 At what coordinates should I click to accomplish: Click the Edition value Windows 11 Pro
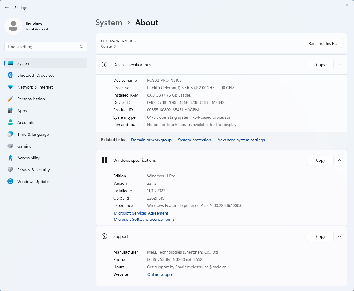pyautogui.click(x=161, y=176)
